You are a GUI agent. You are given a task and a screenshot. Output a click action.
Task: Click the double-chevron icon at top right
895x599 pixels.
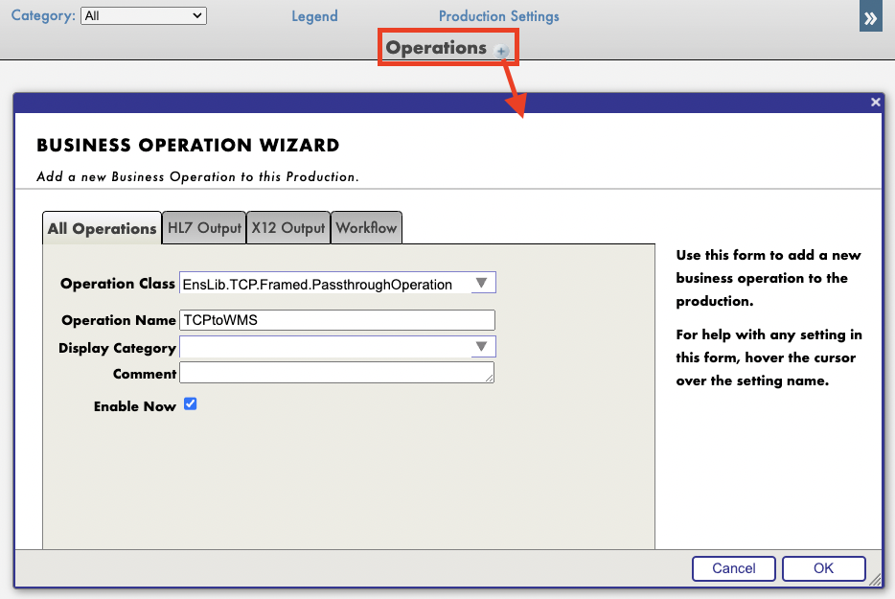click(870, 17)
